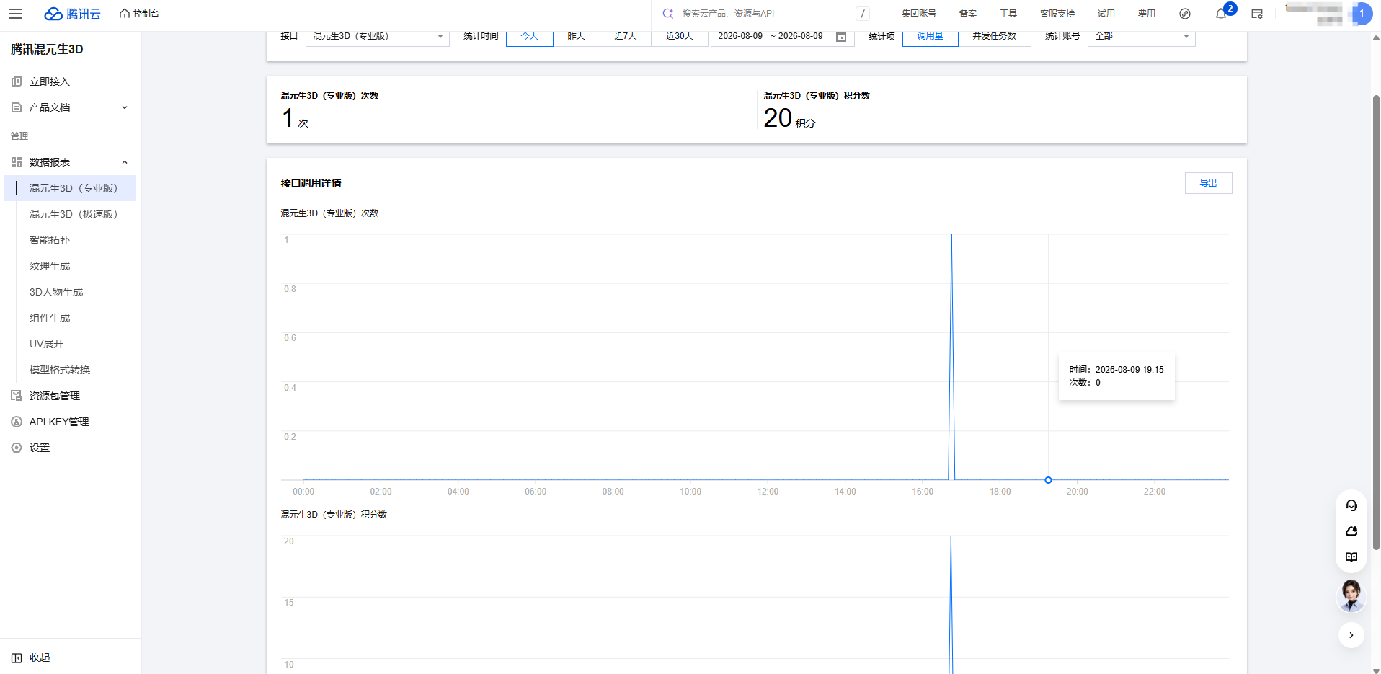This screenshot has height=674, width=1381.
Task: Select the 近30天 time range
Action: [680, 36]
